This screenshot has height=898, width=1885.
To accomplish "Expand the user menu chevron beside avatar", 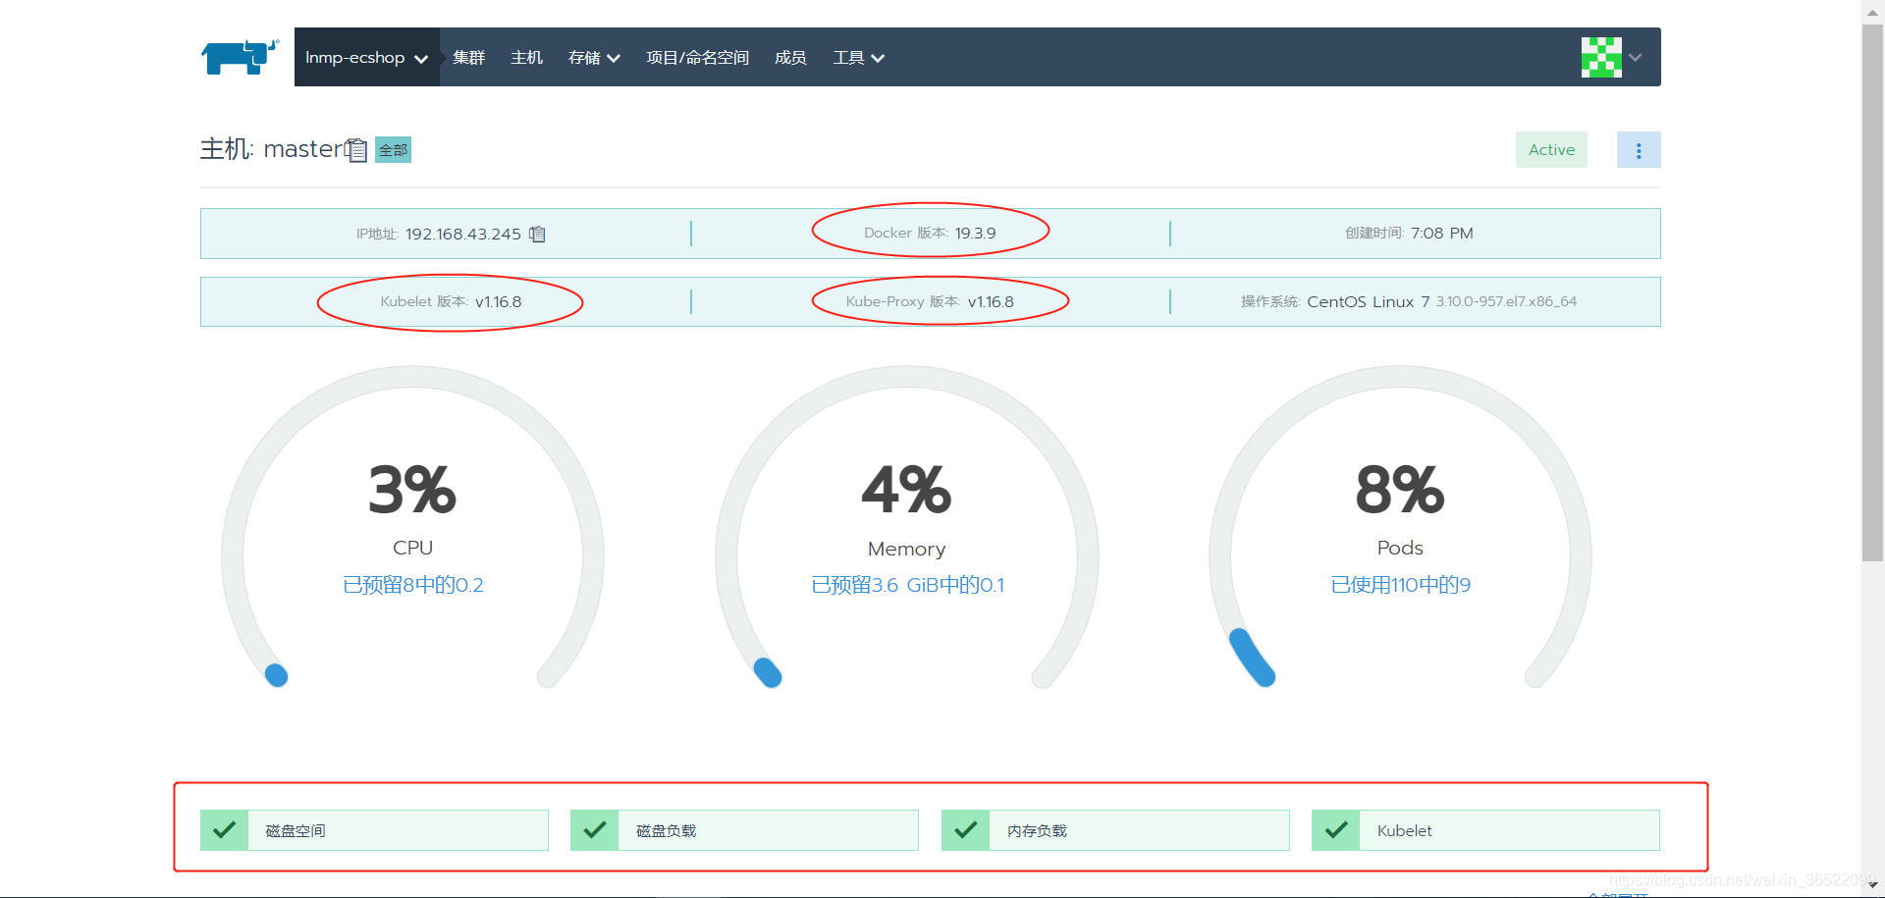I will (1636, 57).
